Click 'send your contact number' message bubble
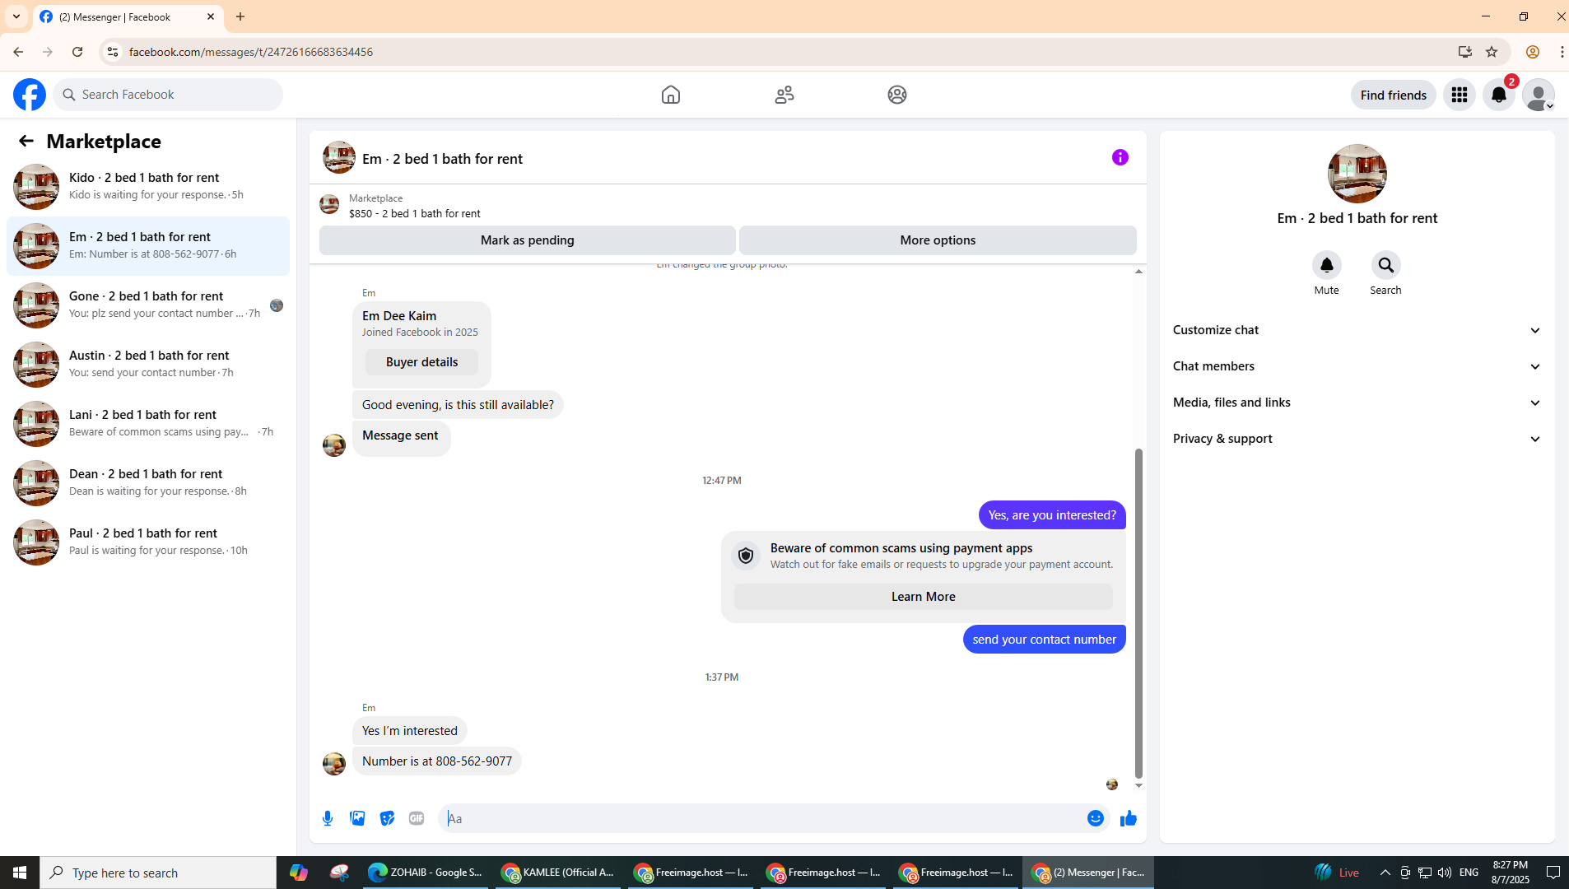 tap(1045, 640)
